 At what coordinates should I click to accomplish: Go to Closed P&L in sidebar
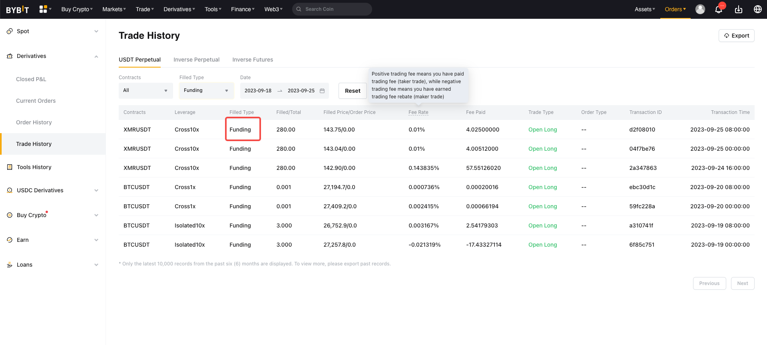tap(31, 79)
